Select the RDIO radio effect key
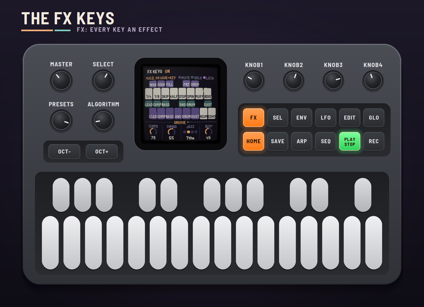 tap(207, 94)
